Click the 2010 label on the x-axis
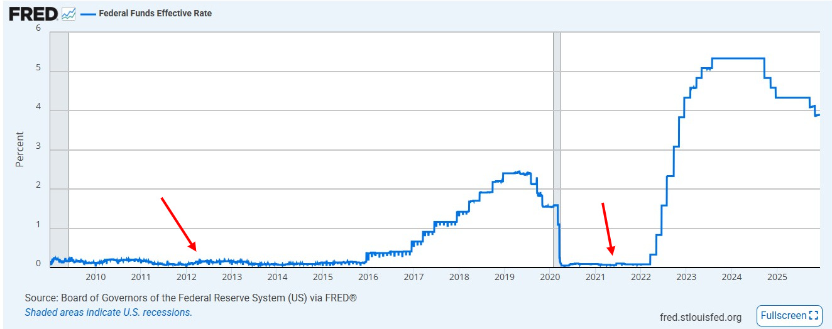Viewport: 832px width, 329px height. (95, 277)
